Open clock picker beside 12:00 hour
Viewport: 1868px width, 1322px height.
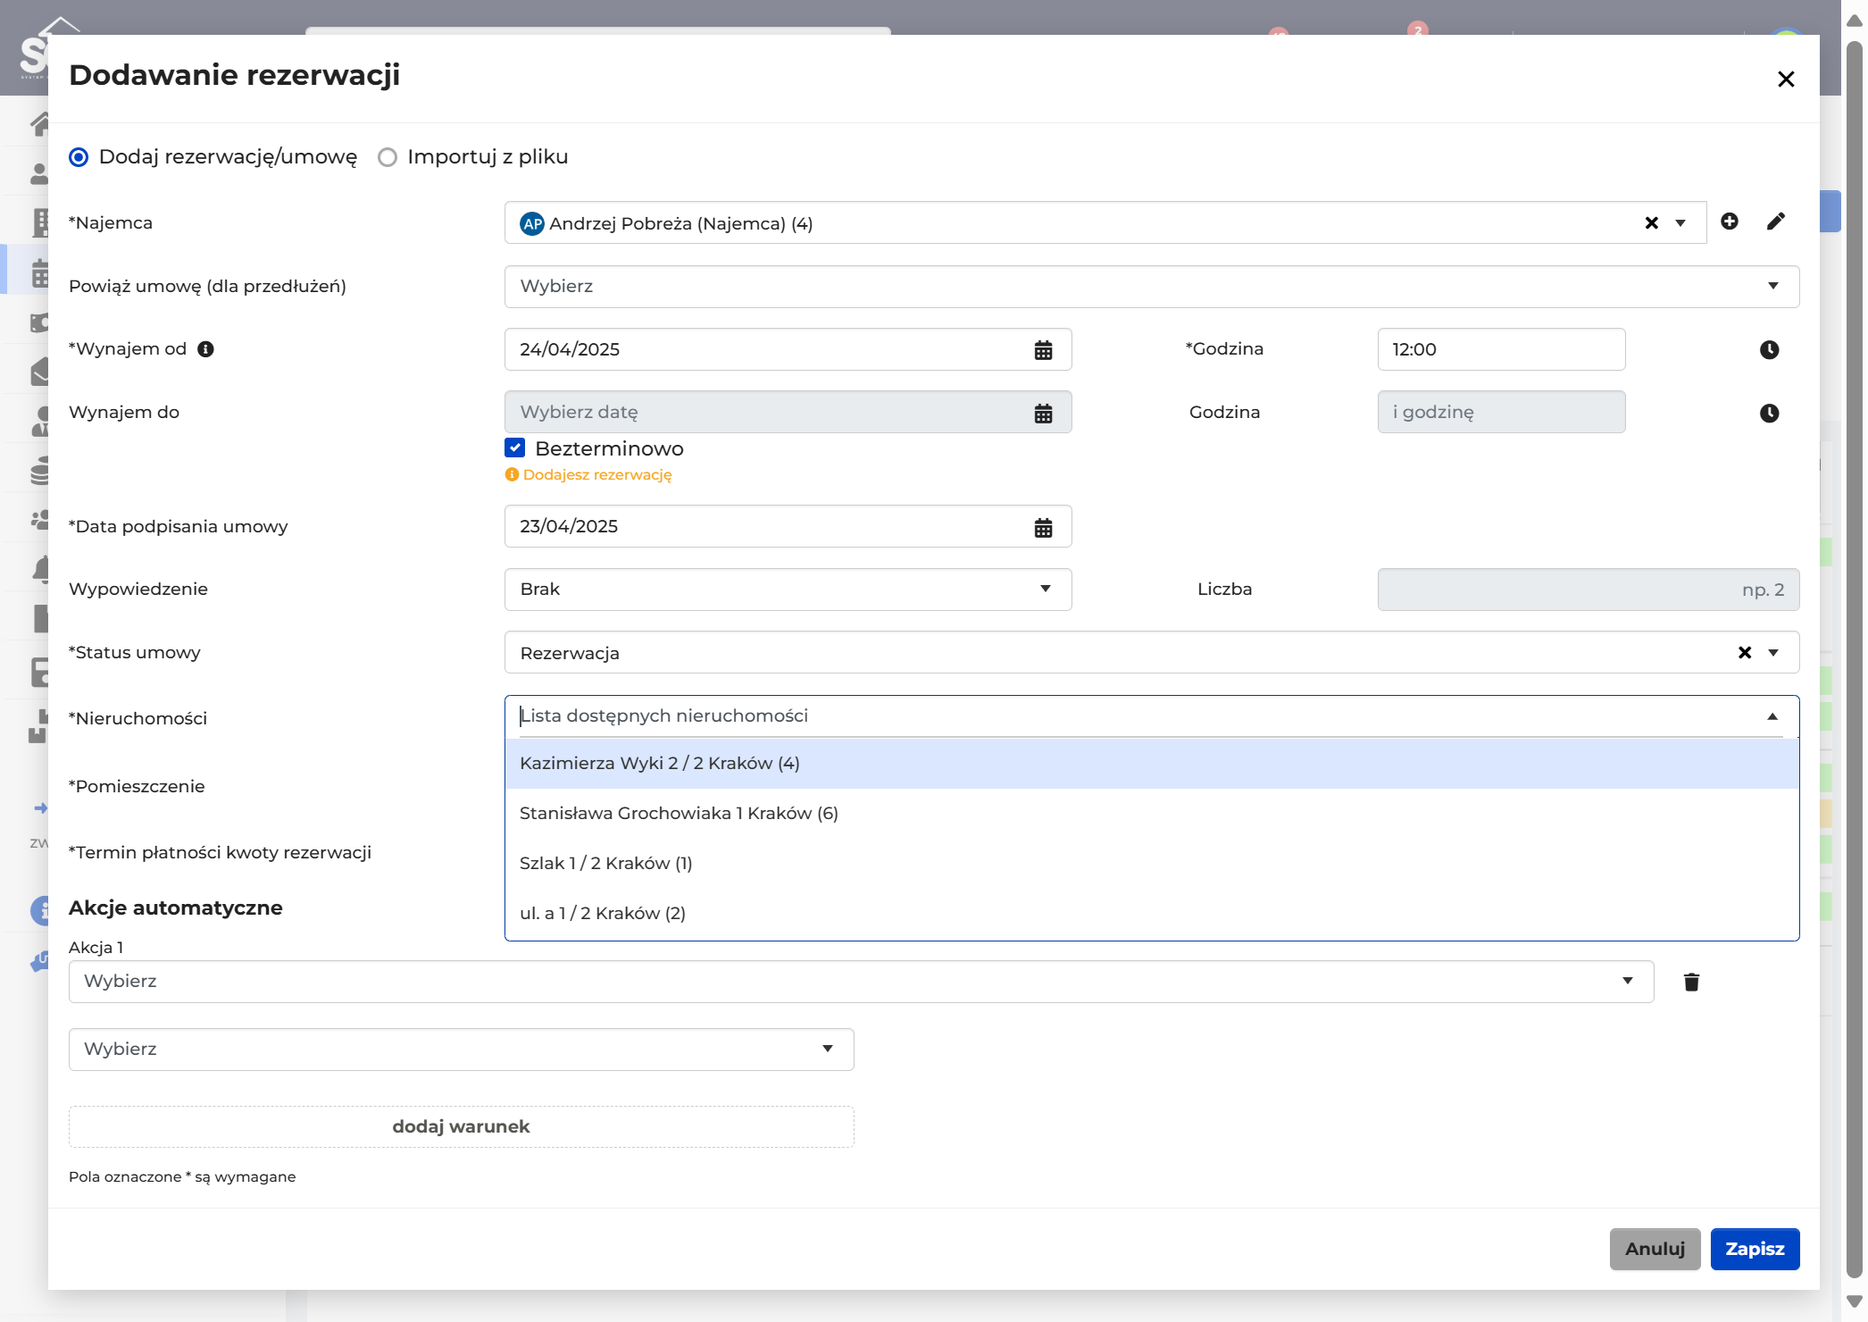[x=1769, y=350]
